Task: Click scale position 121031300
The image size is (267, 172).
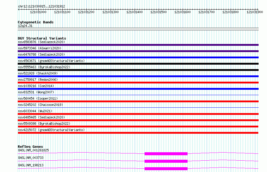Action: [110, 12]
